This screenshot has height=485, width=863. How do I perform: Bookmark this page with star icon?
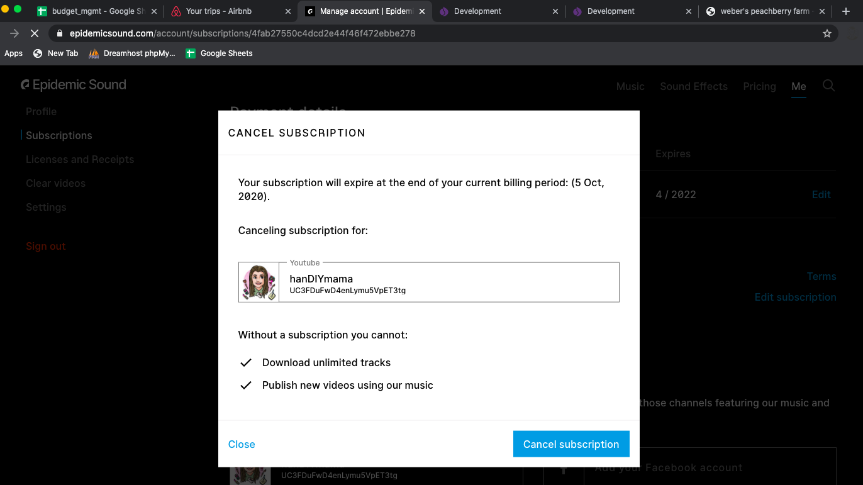click(827, 33)
